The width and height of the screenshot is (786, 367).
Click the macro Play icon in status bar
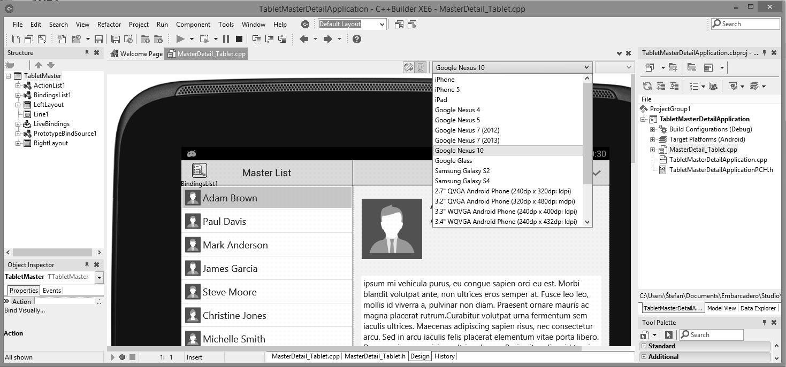[112, 357]
